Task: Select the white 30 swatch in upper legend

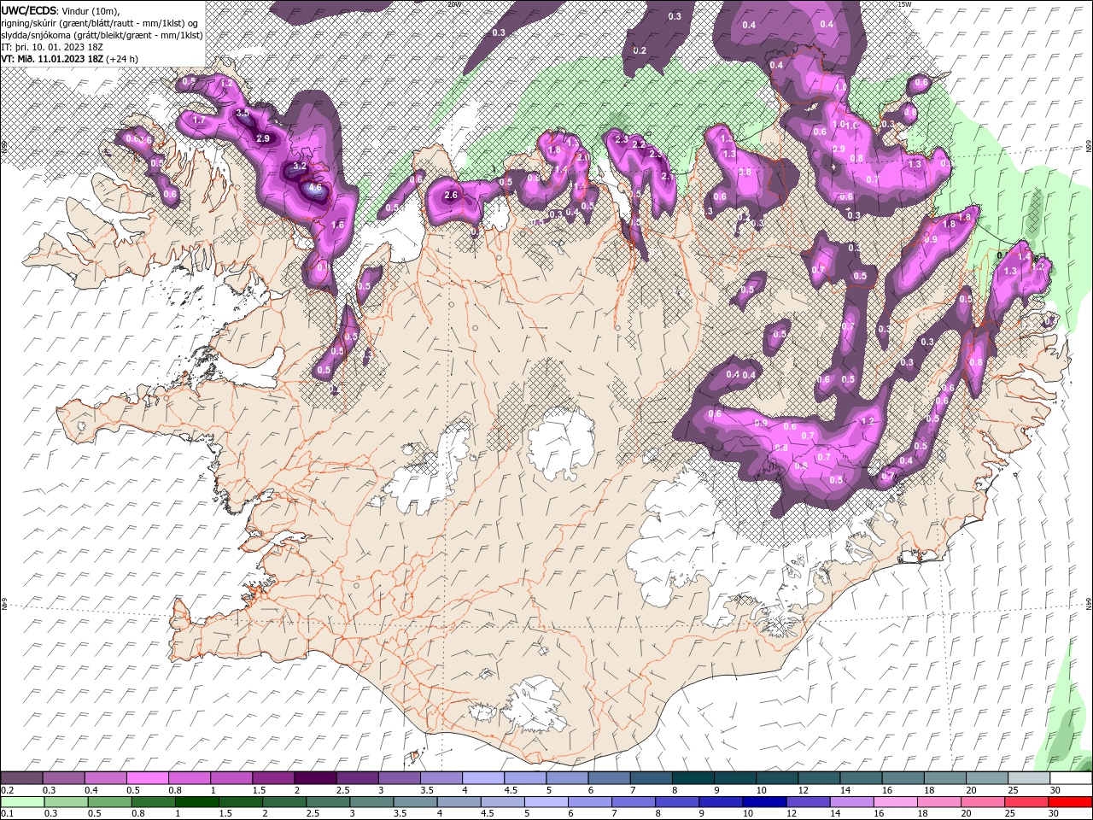Action: (1070, 778)
